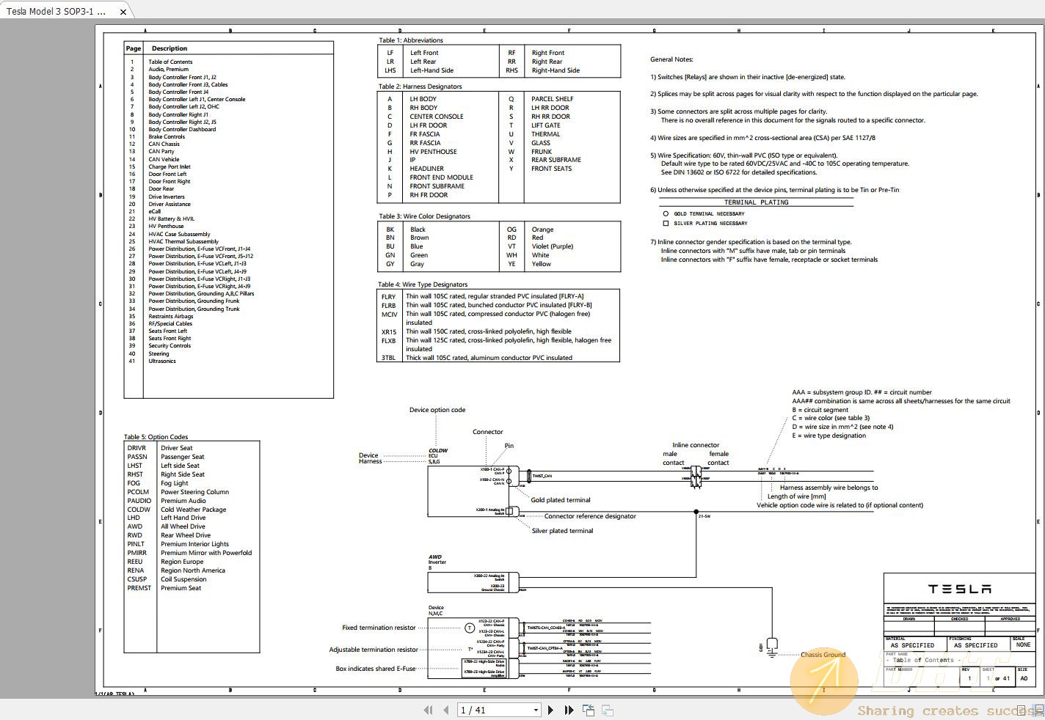Screen dimensions: 1045x720
Task: Click 'Device option code' diagram label
Action: (437, 410)
